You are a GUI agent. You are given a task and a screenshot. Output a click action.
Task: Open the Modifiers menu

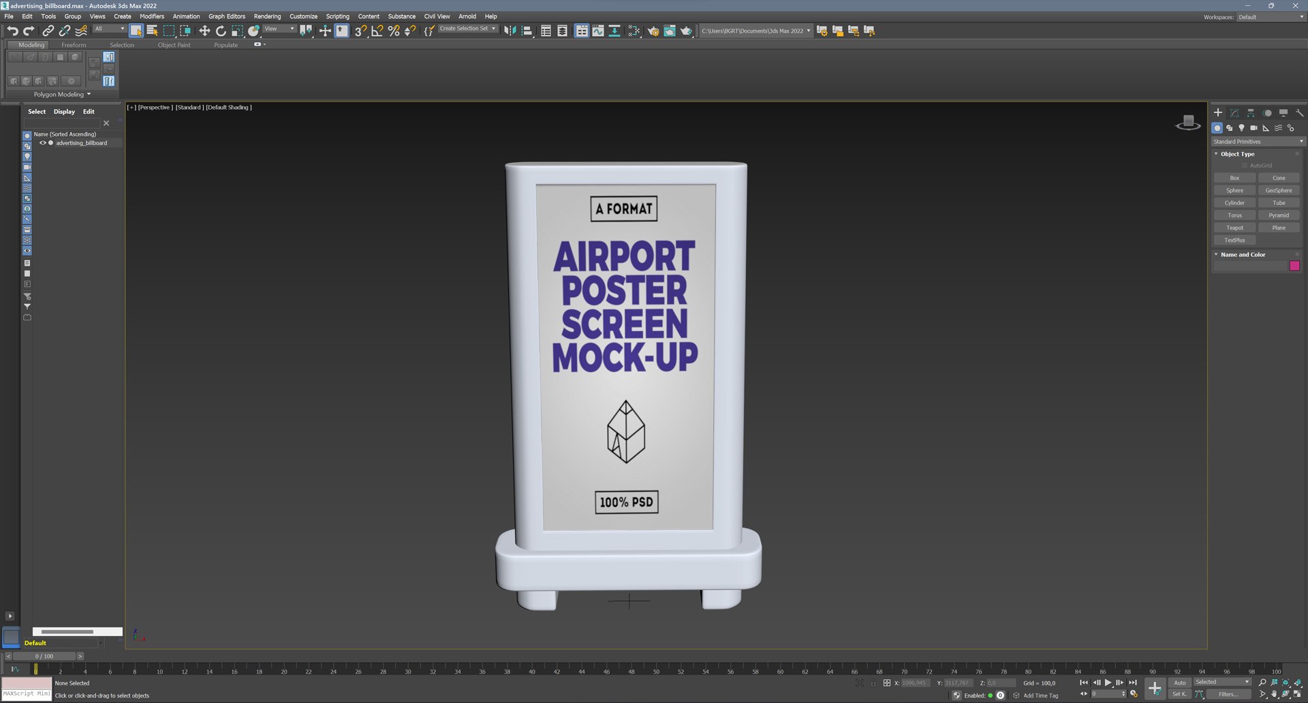click(152, 16)
